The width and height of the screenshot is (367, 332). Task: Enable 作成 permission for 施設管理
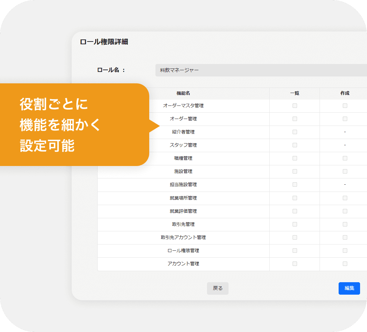345,172
